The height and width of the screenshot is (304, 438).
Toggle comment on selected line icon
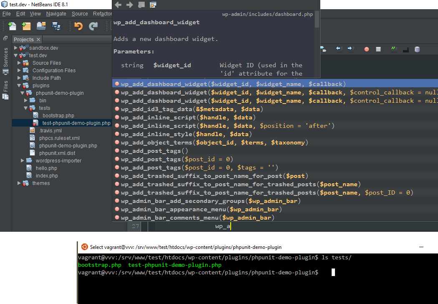pos(394,49)
